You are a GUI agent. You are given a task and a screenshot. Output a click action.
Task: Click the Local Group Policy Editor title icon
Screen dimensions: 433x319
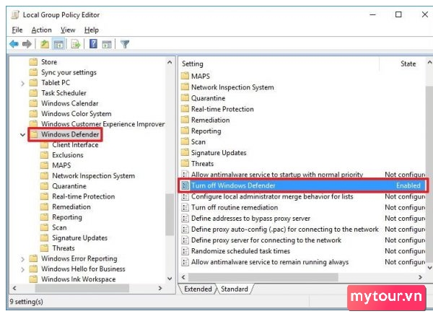point(15,14)
